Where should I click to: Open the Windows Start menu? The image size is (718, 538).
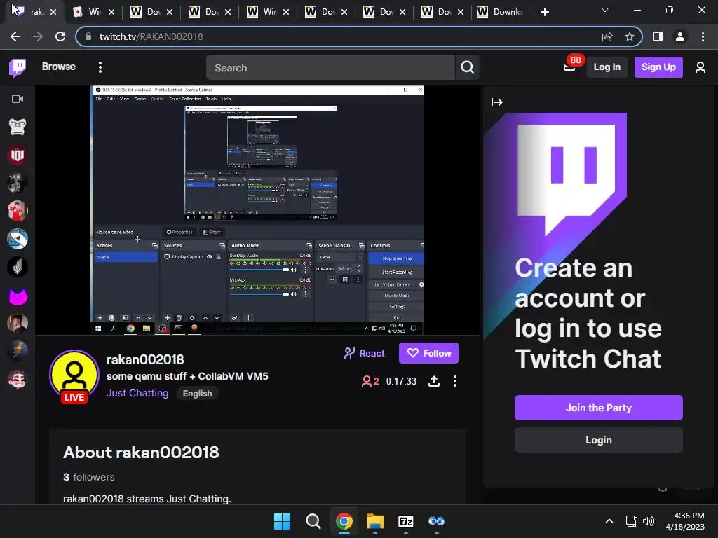click(282, 521)
